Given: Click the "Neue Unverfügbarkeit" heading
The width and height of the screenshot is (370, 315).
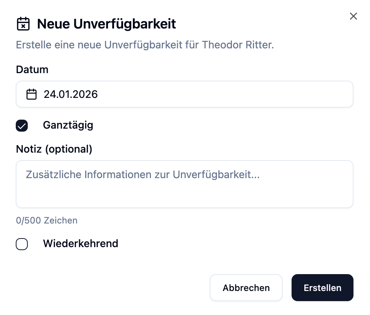Looking at the screenshot, I should (106, 24).
